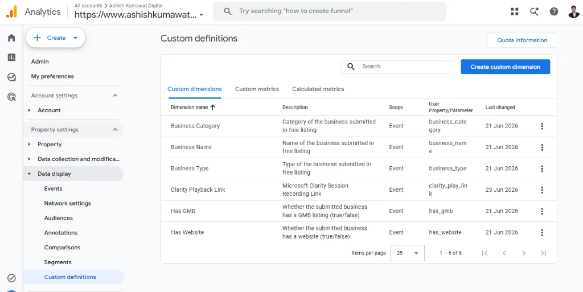Click the Create custom dimension button
583x292 pixels.
(x=506, y=67)
